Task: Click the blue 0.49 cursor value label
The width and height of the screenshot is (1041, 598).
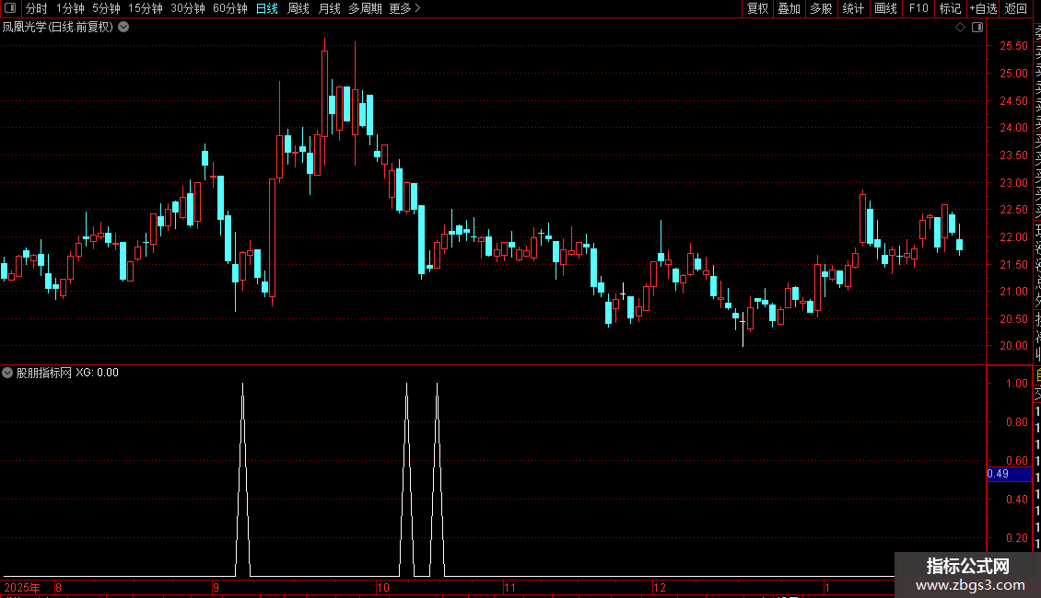Action: (1009, 474)
